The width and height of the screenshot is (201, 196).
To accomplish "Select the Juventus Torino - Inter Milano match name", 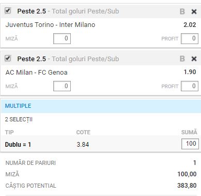I will click(50, 25).
